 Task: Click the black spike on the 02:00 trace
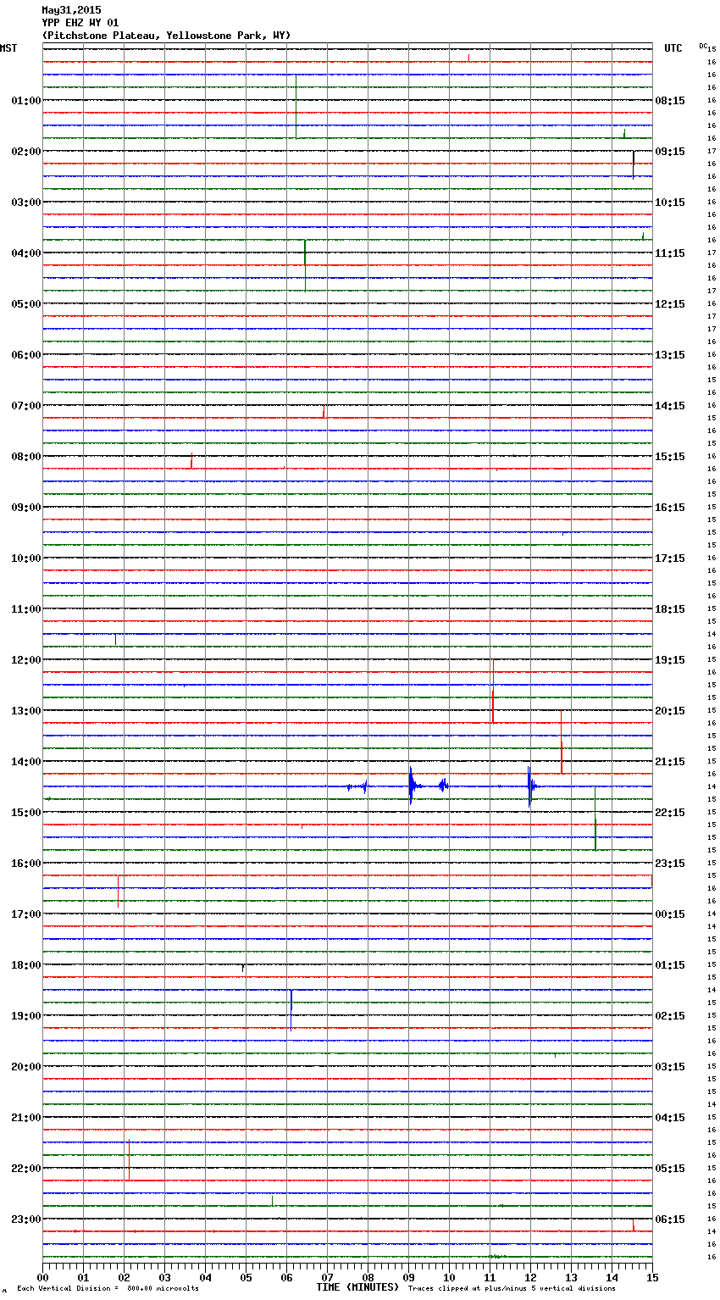click(634, 164)
